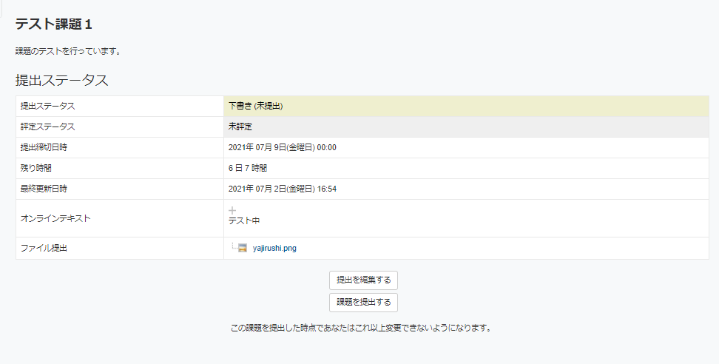Click the 最終更新日時 row label
This screenshot has width=719, height=364.
pos(44,189)
